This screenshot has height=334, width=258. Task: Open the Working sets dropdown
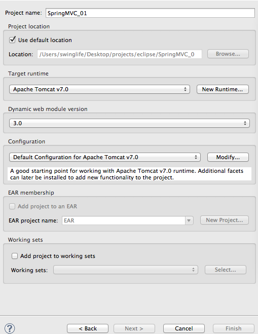[x=126, y=270]
